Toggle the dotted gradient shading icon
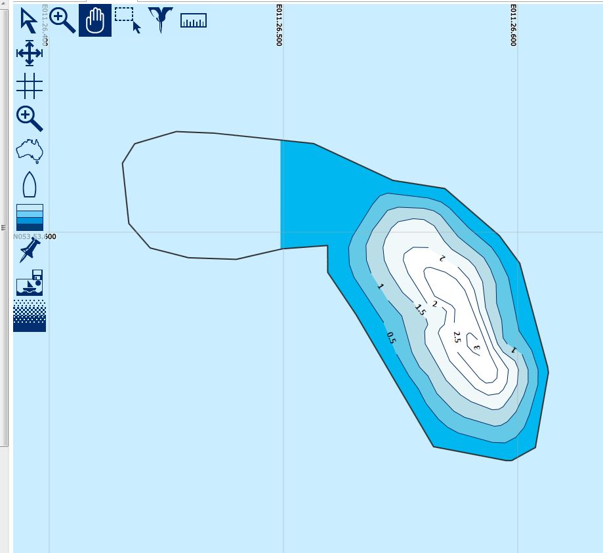 pyautogui.click(x=29, y=316)
